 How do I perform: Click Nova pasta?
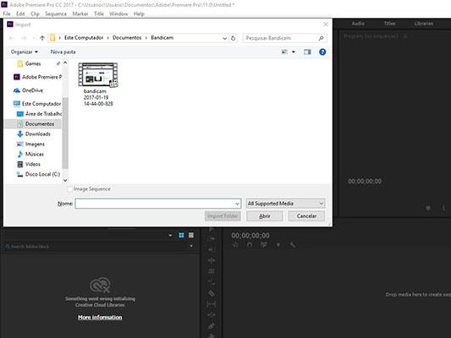coord(63,52)
